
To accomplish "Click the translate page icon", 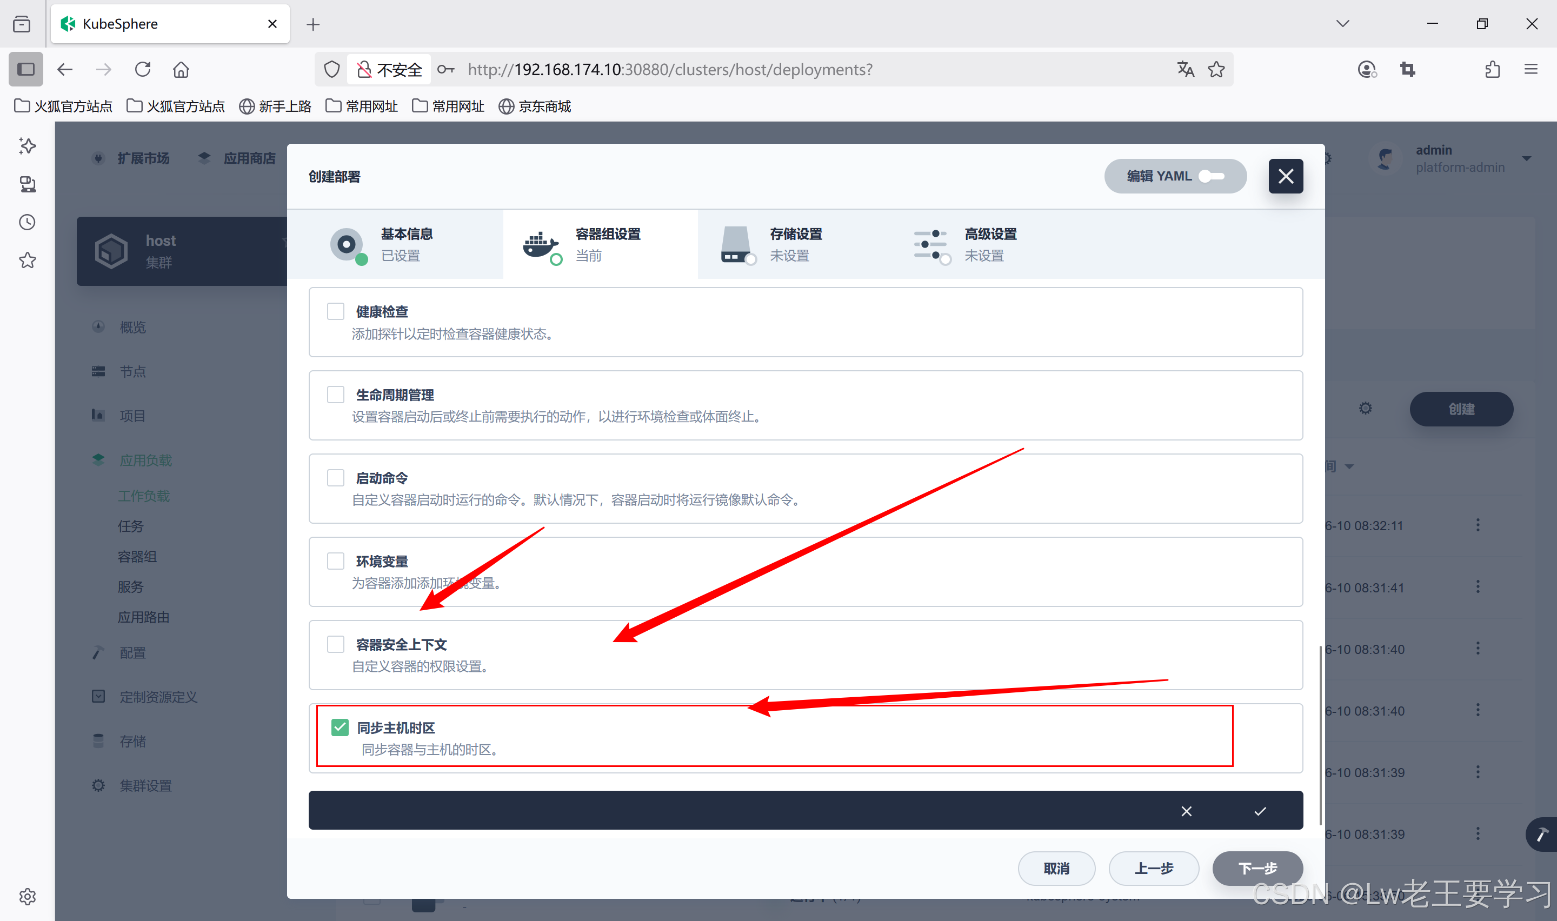I will point(1185,69).
